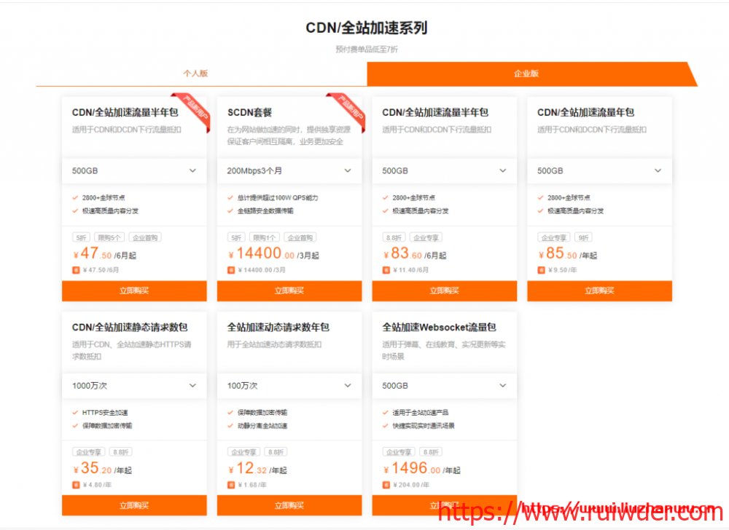Expand the 200Mbps3个月 dropdown in SCDN套餐
Screen dimensions: 729x530
289,170
